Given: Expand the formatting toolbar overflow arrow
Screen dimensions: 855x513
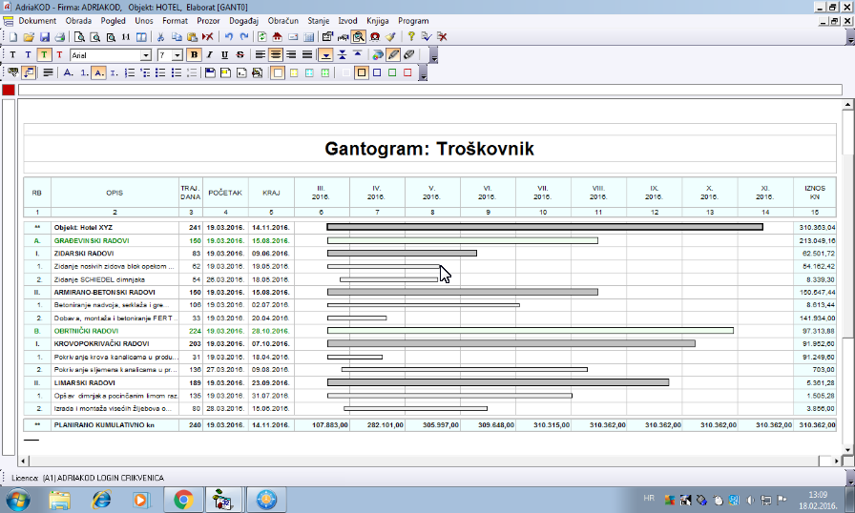Looking at the screenshot, I should click(x=433, y=55).
